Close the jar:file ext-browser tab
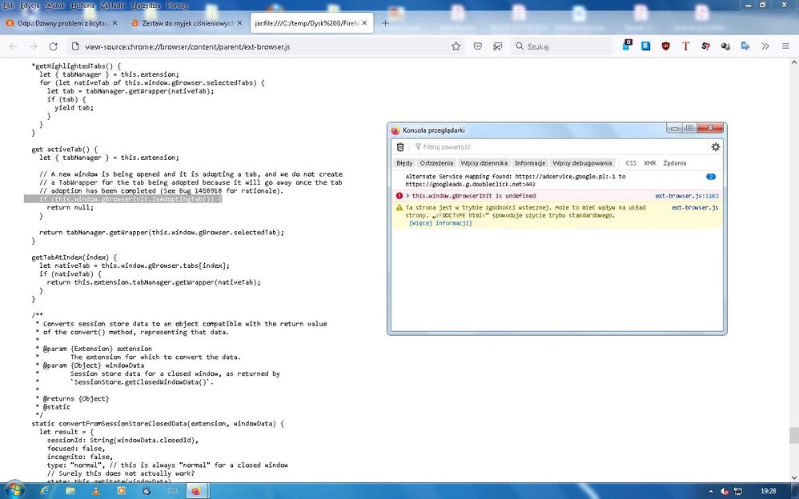Screen dimensions: 799x499 pos(364,23)
